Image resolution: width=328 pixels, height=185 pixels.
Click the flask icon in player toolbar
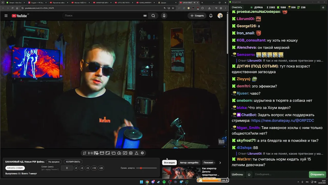(x=137, y=153)
